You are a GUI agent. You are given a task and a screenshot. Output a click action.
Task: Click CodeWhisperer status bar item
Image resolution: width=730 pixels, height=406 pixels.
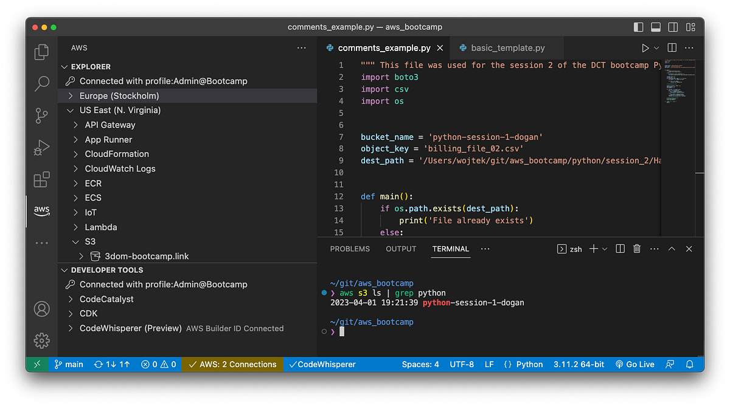point(322,364)
